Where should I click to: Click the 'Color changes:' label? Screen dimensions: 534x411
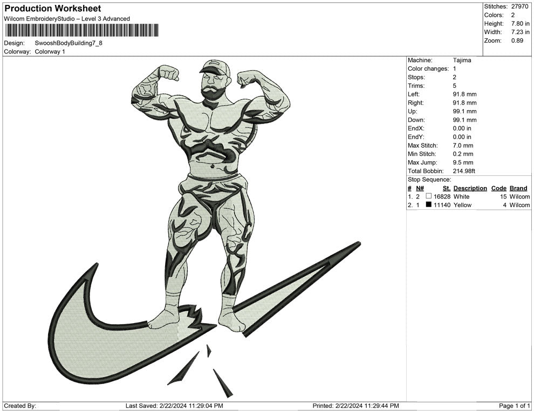pyautogui.click(x=428, y=69)
